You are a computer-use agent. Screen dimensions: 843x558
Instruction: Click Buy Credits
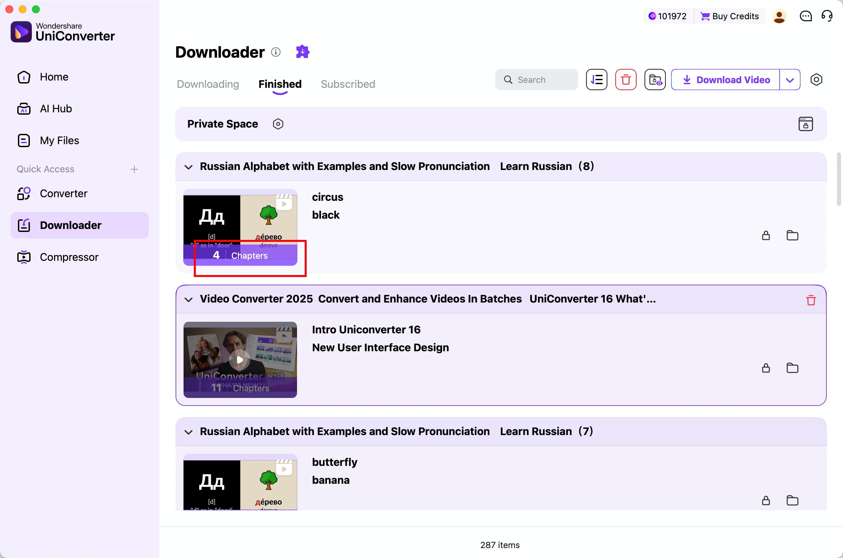tap(729, 16)
